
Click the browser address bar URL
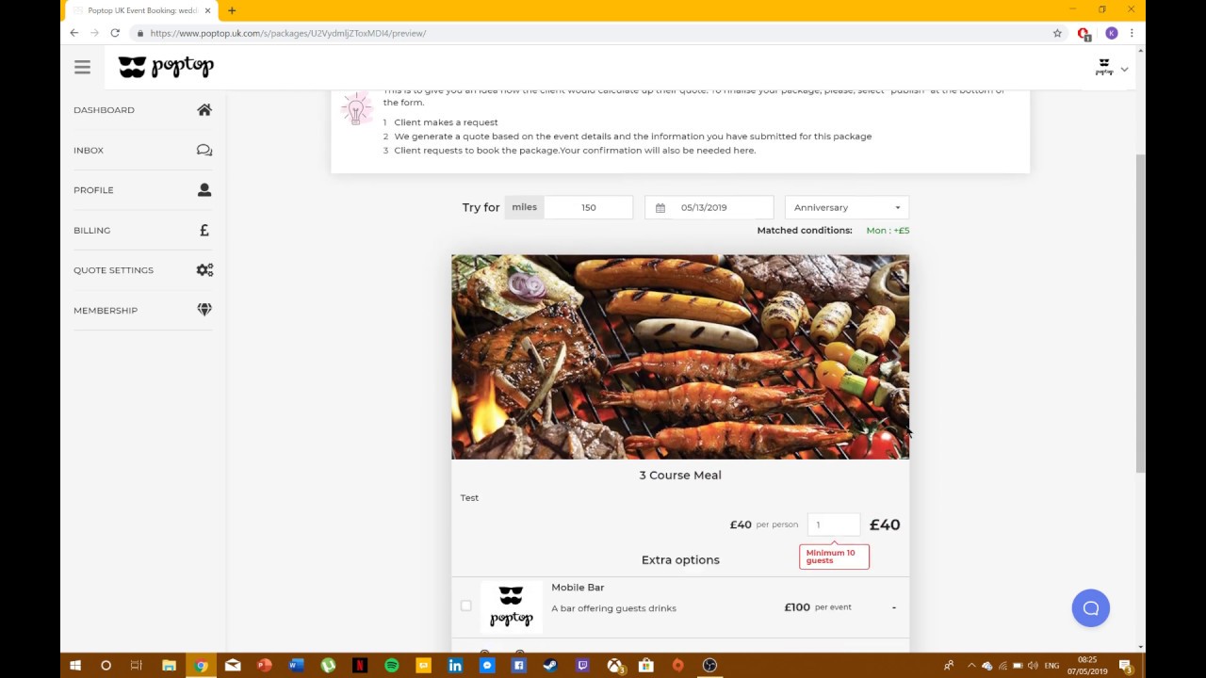point(288,33)
